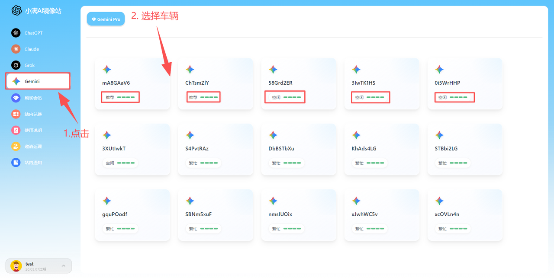Click the load indicator on S4PvtRAz
The image size is (554, 278).
[x=203, y=163]
